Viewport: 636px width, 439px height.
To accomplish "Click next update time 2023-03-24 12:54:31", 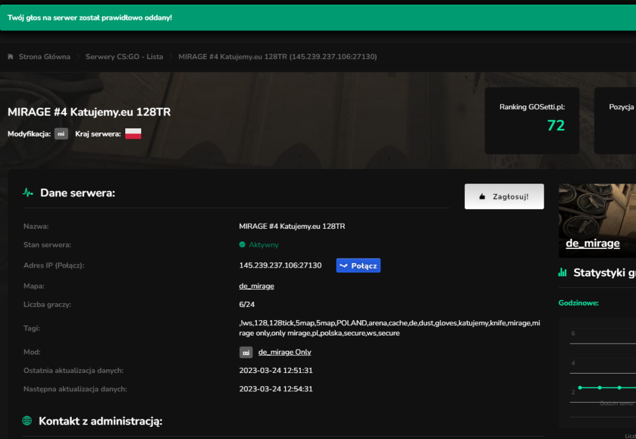I will 276,389.
